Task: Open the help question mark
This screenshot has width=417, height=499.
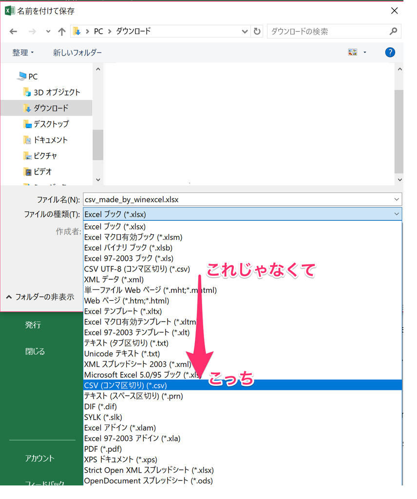Action: [x=390, y=52]
